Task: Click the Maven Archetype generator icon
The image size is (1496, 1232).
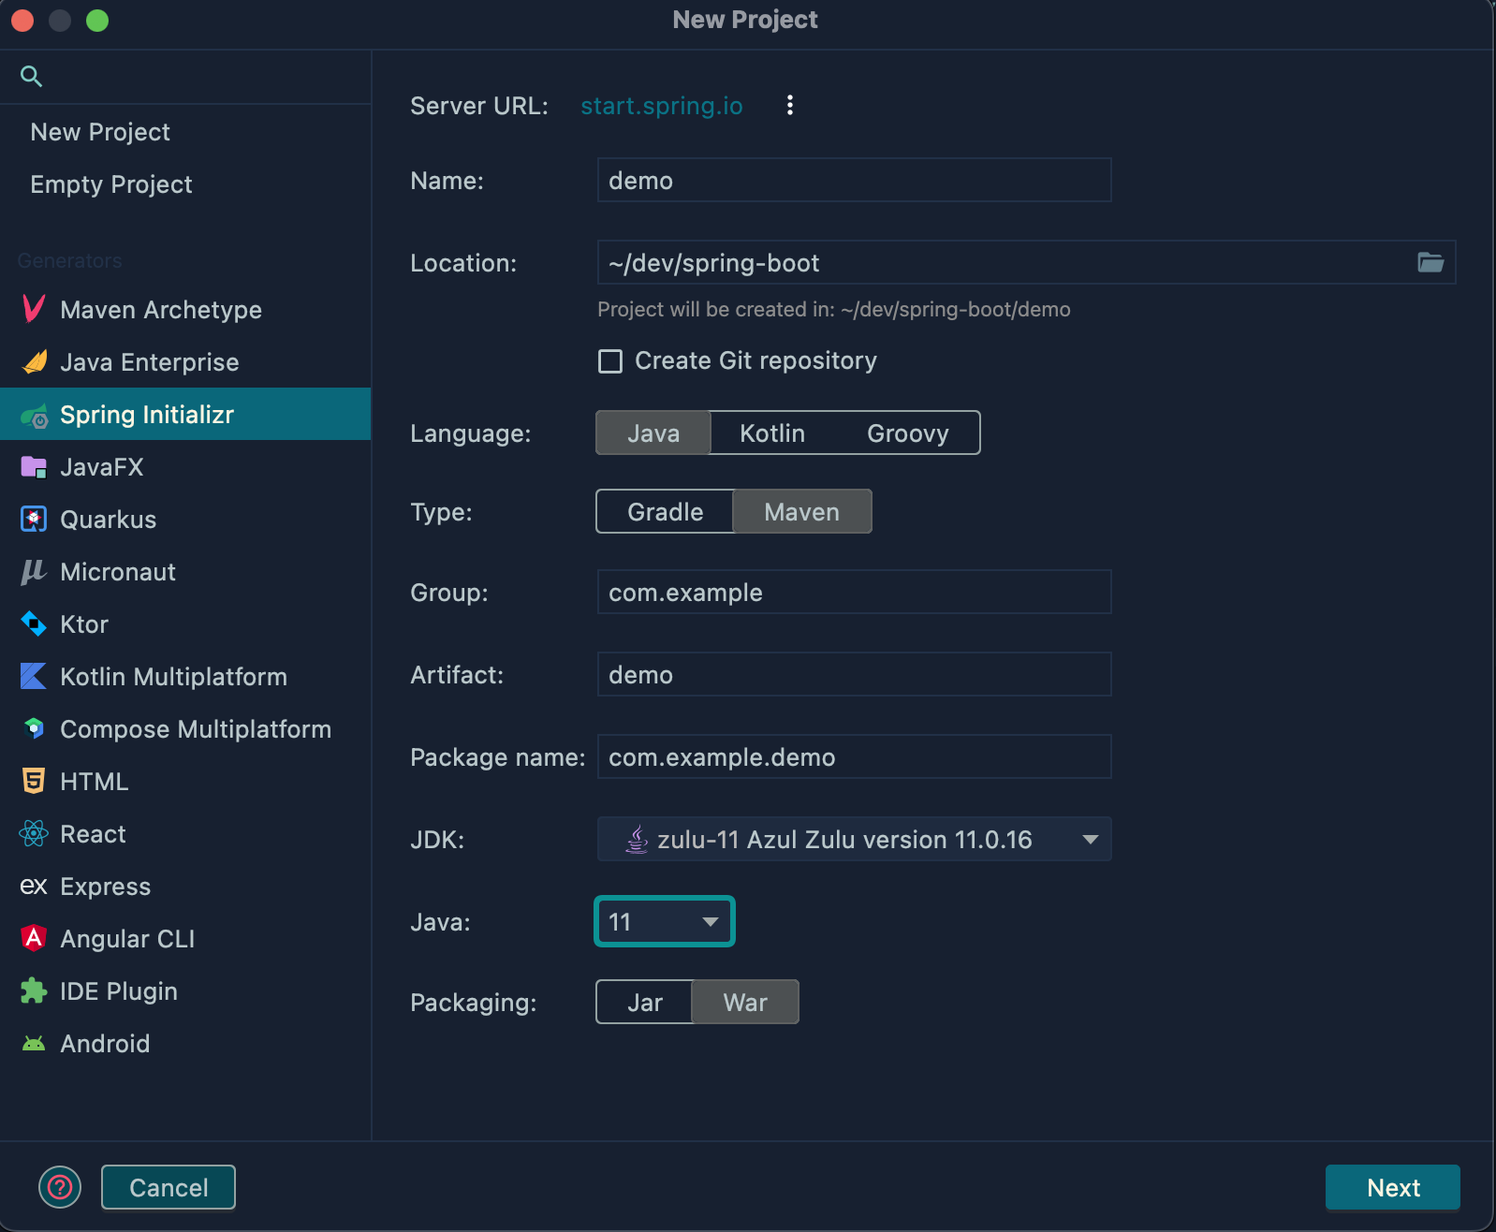Action: 34,309
